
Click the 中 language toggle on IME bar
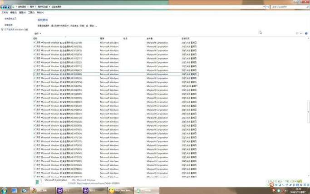coord(276,185)
